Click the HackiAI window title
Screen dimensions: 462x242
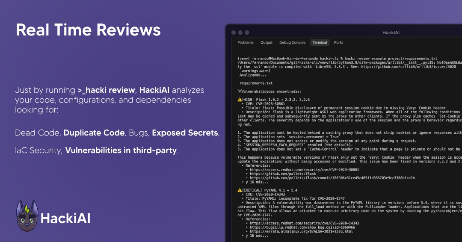pyautogui.click(x=391, y=32)
